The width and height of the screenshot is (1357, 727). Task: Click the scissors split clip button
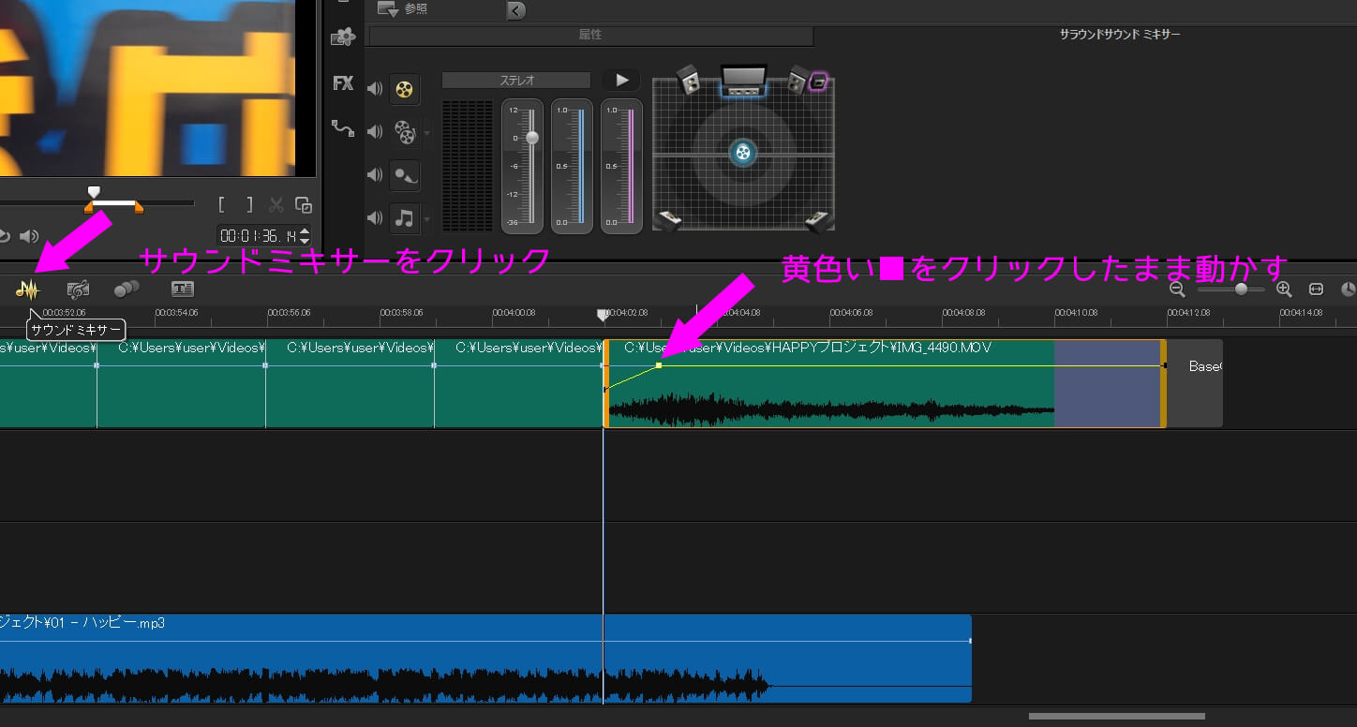click(x=276, y=204)
